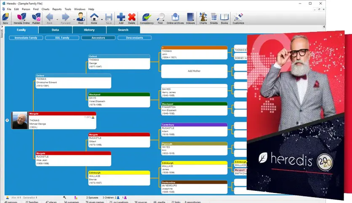Click the Customize toolbar icon
This screenshot has height=203, width=352.
tap(238, 18)
